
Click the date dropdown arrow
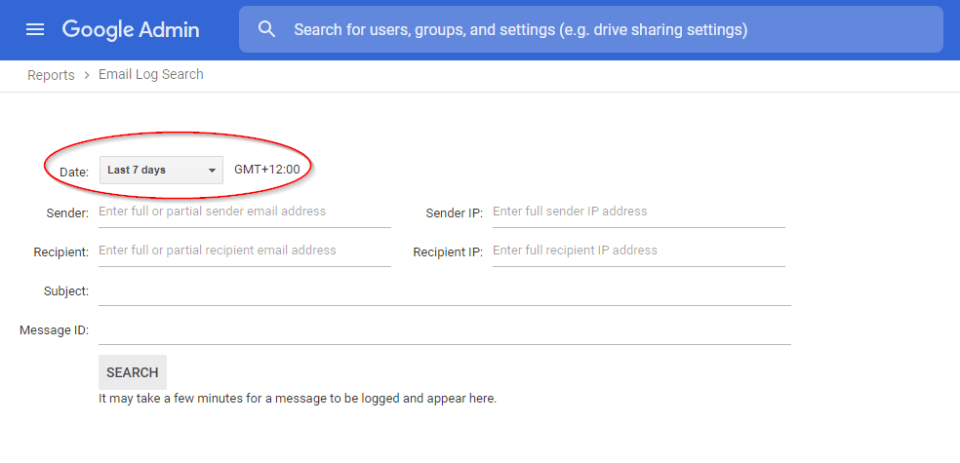pyautogui.click(x=212, y=171)
